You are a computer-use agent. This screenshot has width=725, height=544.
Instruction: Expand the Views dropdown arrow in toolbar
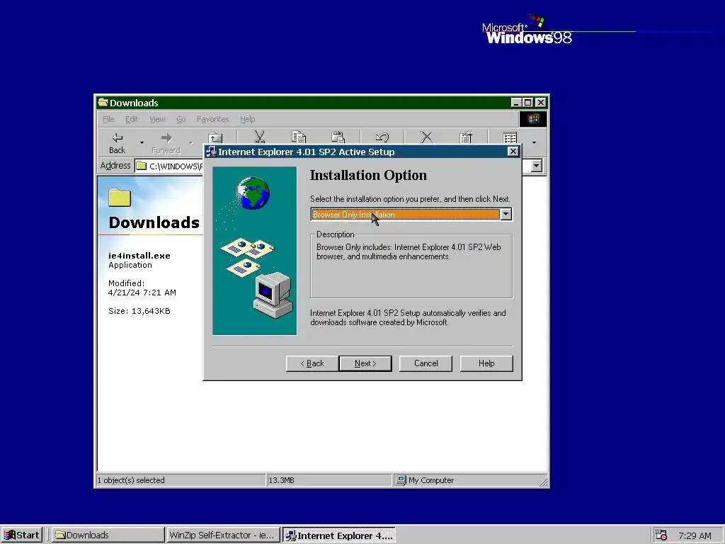[x=534, y=142]
